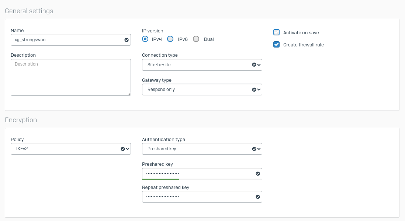Grab Description textarea resize handle
Image resolution: width=405 pixels, height=221 pixels.
pyautogui.click(x=129, y=94)
